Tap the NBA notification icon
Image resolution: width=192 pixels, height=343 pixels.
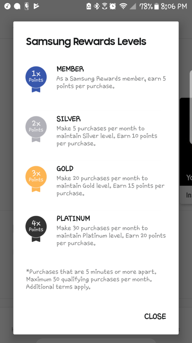(x=27, y=6)
